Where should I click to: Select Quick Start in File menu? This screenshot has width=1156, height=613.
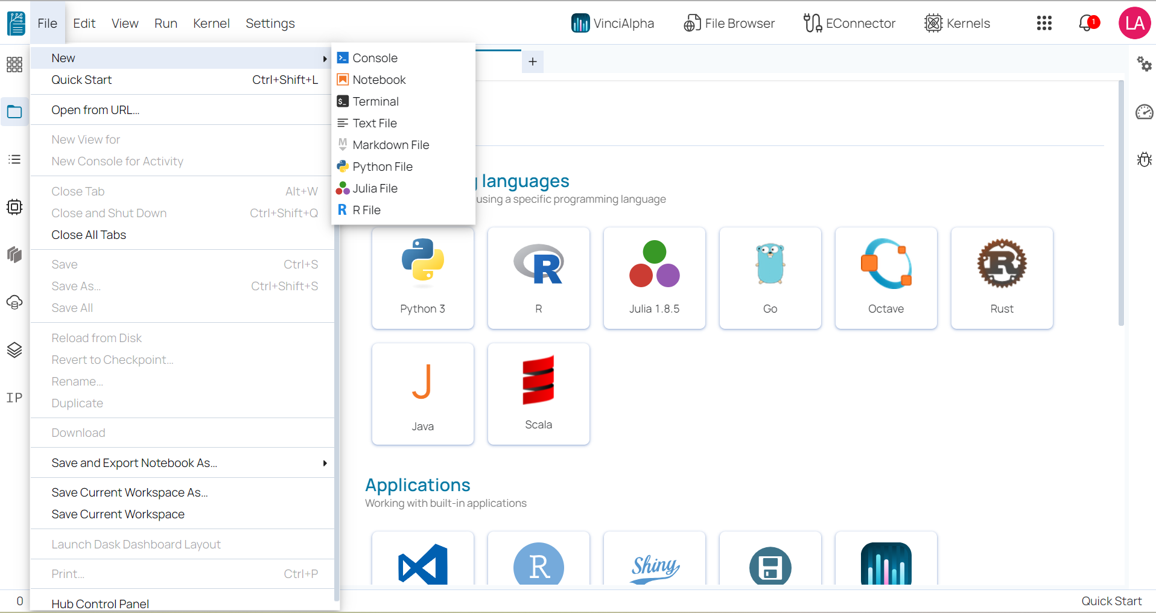tap(182, 80)
